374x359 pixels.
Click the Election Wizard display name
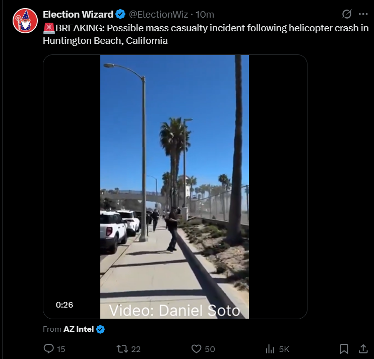coord(78,14)
